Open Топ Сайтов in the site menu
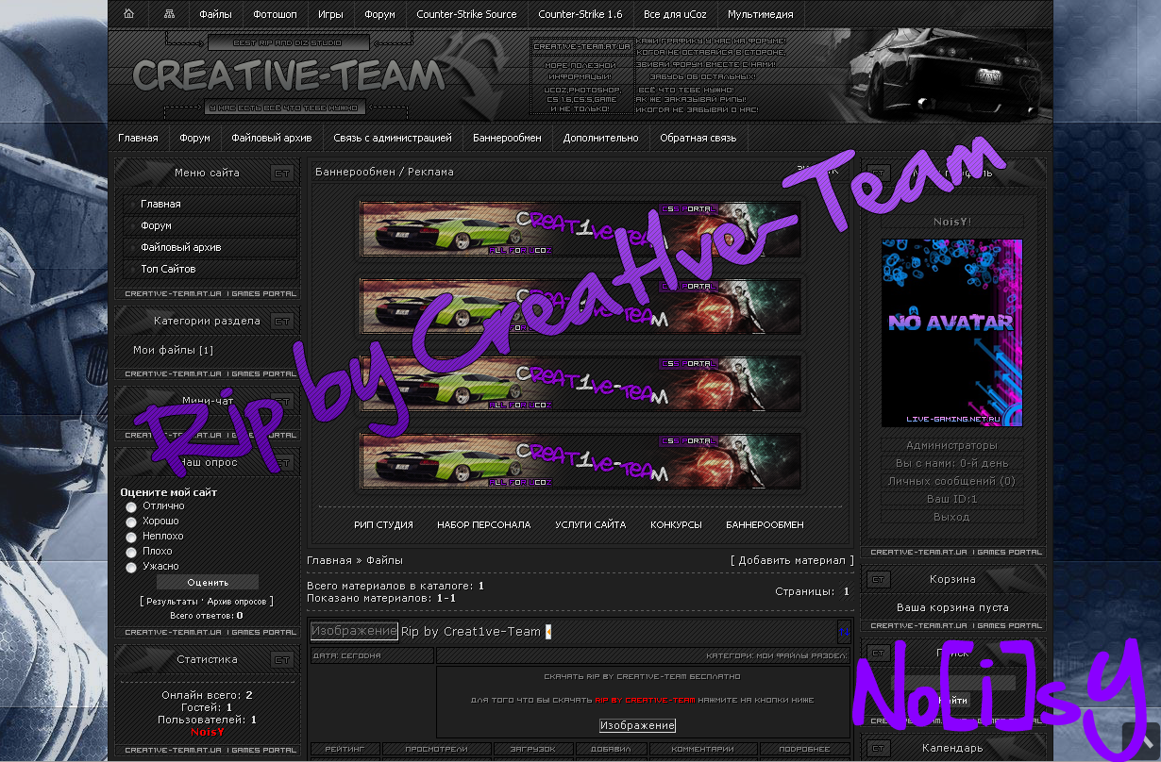 coord(168,269)
